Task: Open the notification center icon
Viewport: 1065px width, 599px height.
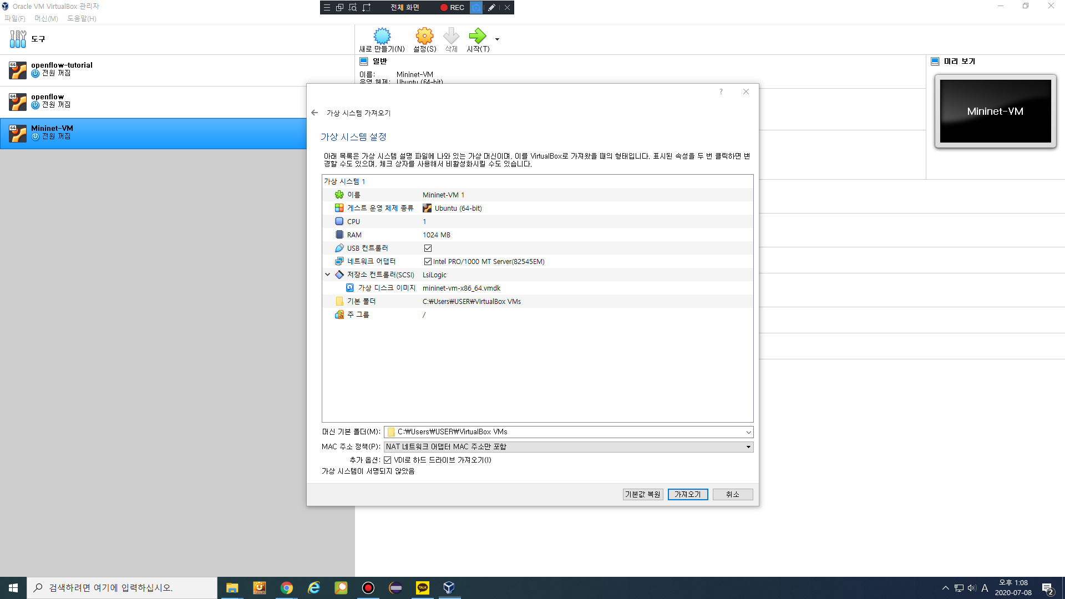Action: [x=1047, y=588]
